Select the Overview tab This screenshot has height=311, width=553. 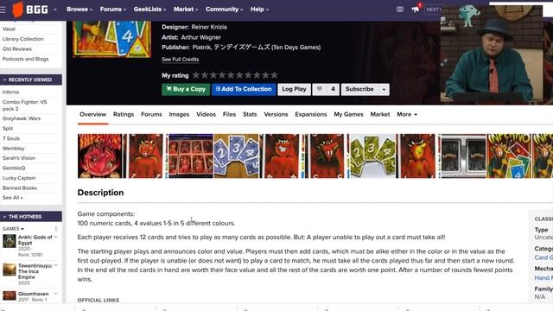pyautogui.click(x=92, y=115)
